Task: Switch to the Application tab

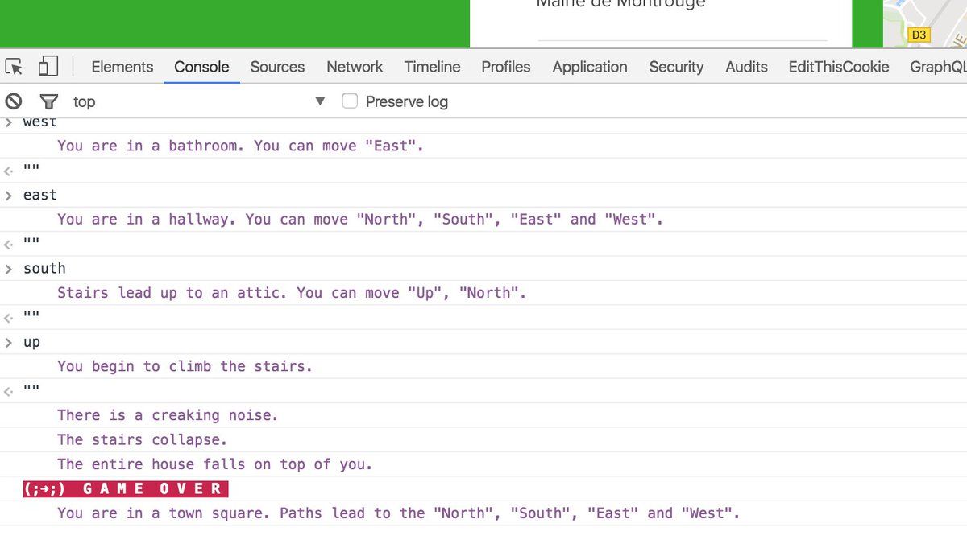Action: coord(590,67)
